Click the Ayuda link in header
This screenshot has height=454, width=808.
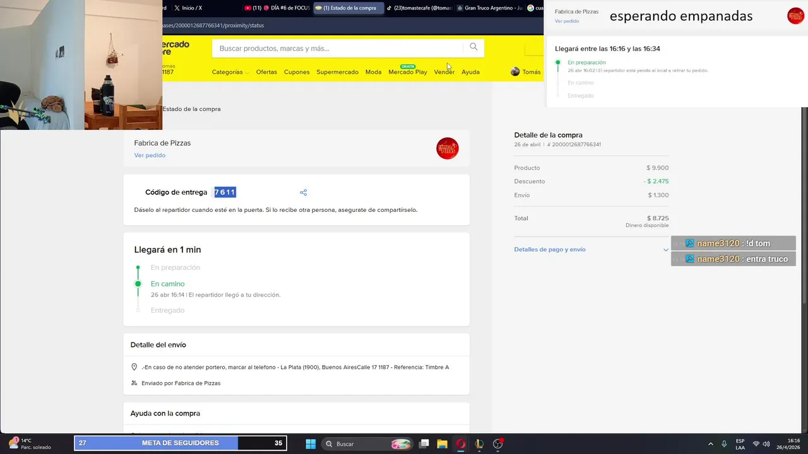[470, 72]
